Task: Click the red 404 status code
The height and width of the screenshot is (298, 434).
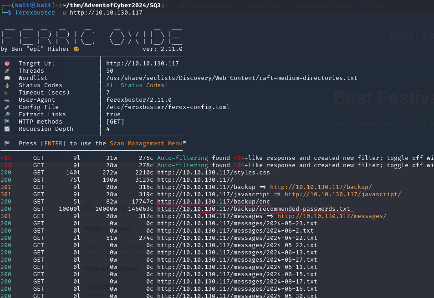Action: [6, 158]
